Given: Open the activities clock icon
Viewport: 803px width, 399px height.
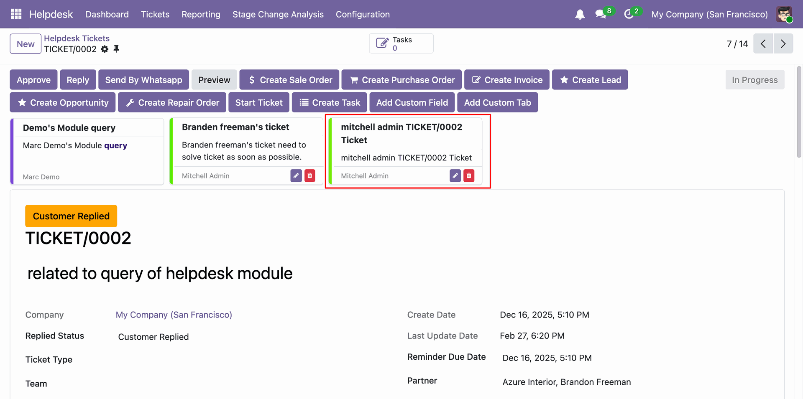Looking at the screenshot, I should pos(629,14).
